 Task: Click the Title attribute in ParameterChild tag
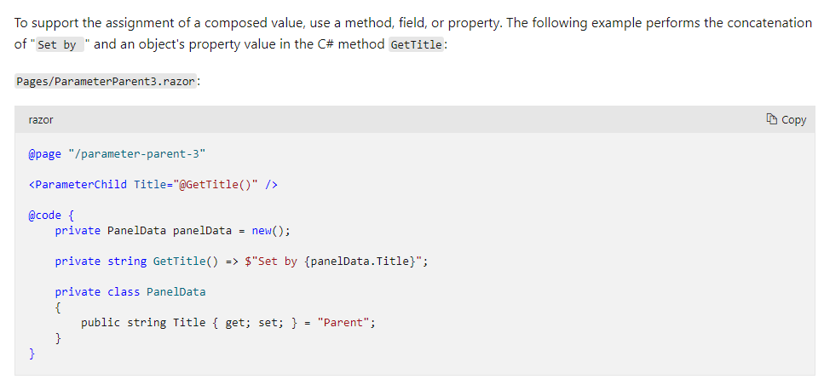click(x=150, y=185)
